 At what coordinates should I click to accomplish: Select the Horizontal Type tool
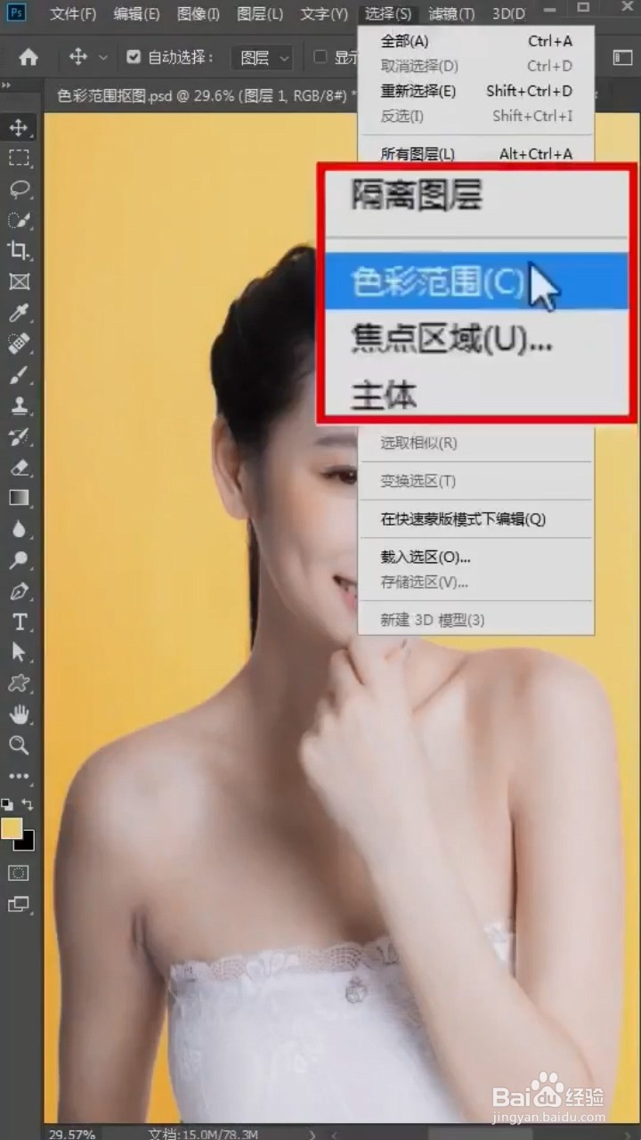(x=19, y=622)
